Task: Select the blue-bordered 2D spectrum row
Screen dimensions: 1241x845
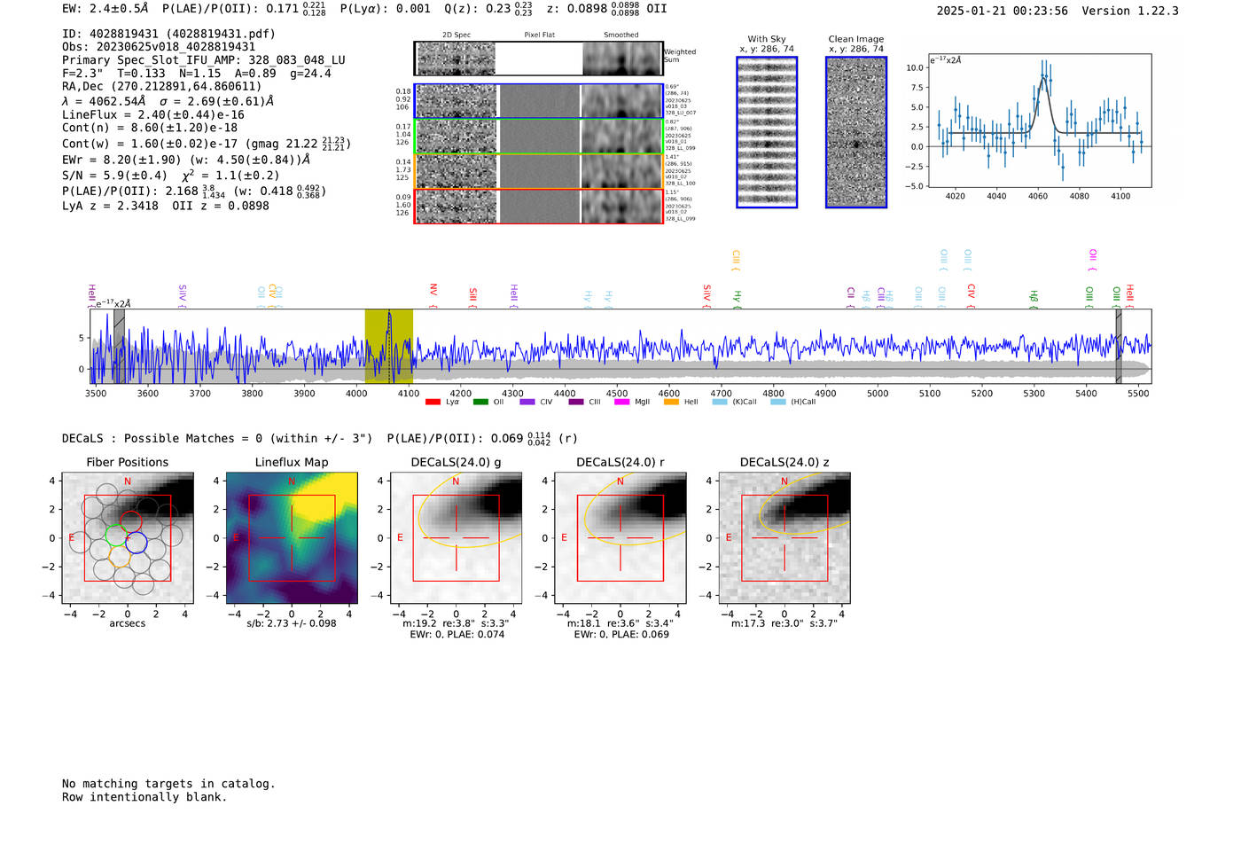Action: click(539, 101)
